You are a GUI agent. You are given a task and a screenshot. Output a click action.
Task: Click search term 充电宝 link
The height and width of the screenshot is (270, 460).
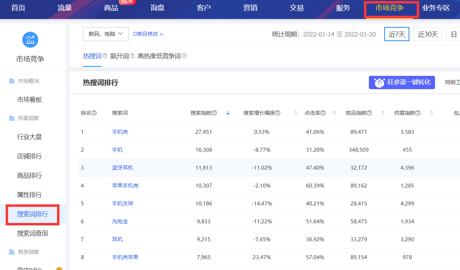pyautogui.click(x=120, y=222)
